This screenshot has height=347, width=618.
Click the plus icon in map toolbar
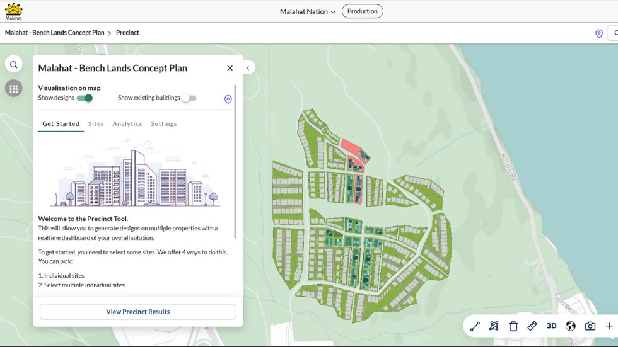click(609, 326)
